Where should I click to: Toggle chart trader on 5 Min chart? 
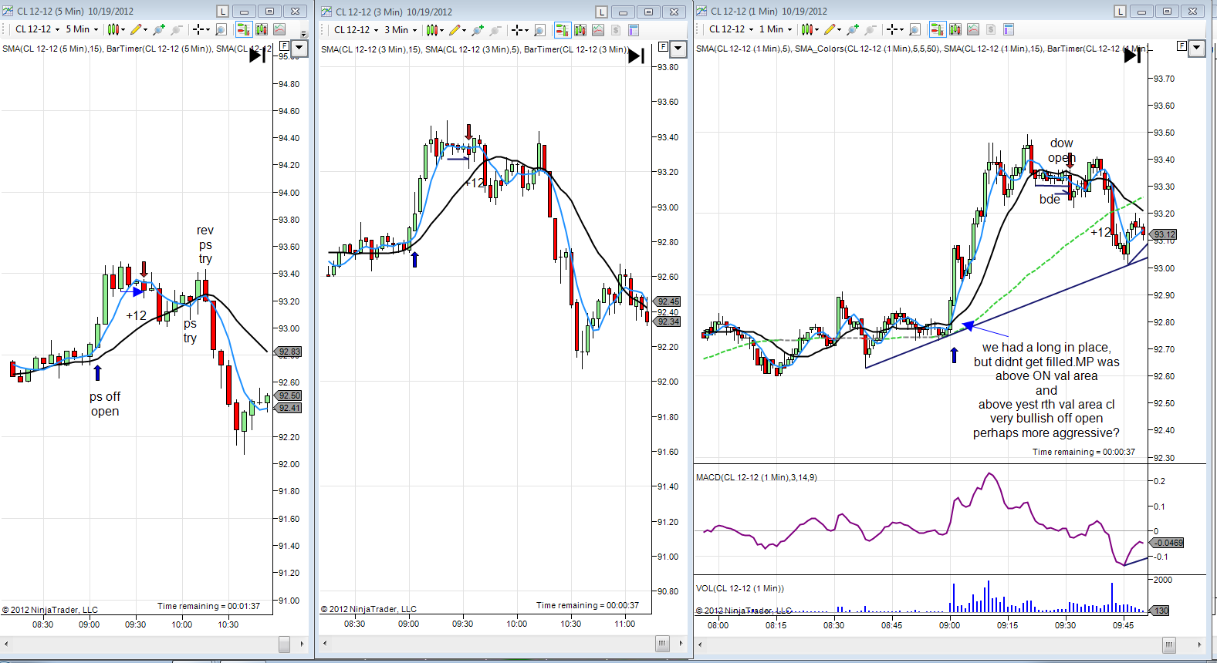(x=243, y=29)
